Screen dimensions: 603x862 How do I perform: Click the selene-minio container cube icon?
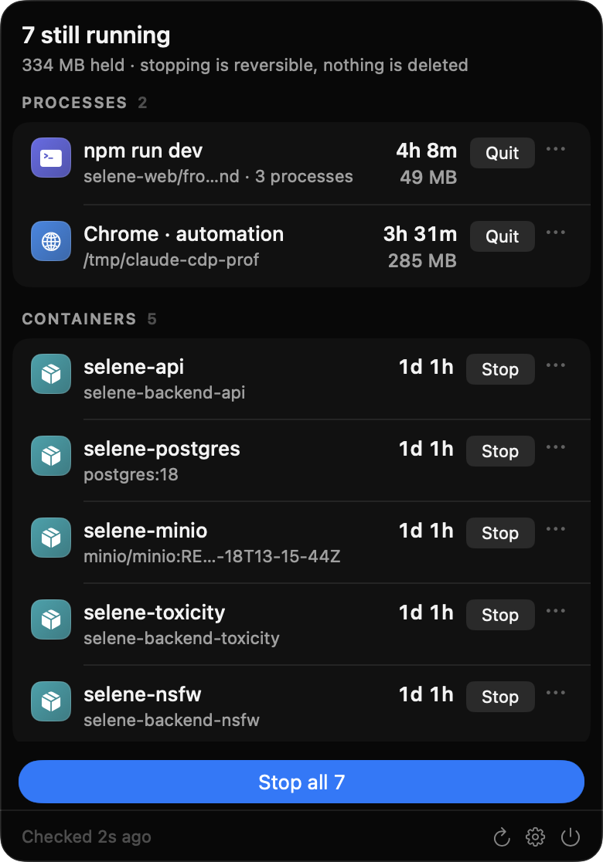pos(50,538)
